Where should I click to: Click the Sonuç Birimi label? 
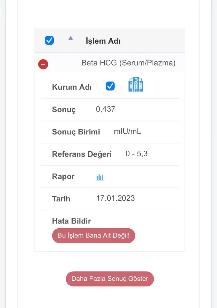(x=76, y=132)
